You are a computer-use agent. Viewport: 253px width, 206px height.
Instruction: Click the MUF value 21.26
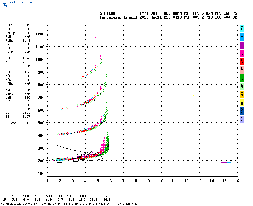(x=25, y=58)
